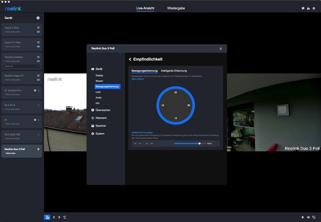The height and width of the screenshot is (222, 321).
Task: Enter fullscreen using bottom-right icon
Action: [x=314, y=217]
